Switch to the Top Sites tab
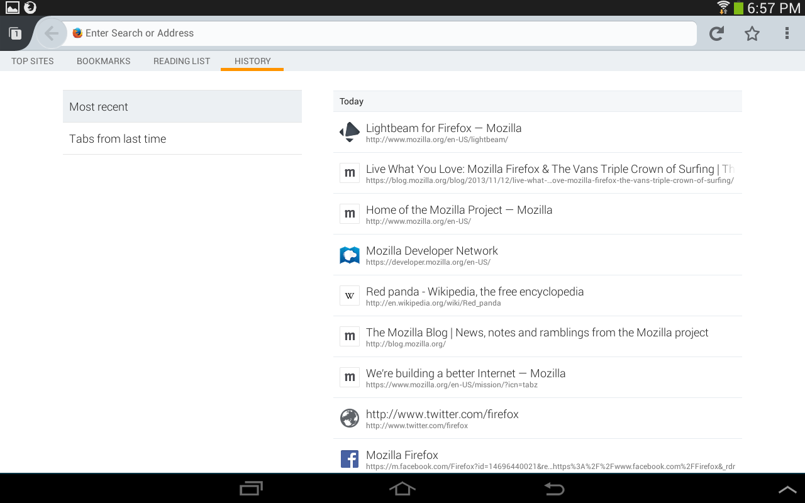The height and width of the screenshot is (503, 805). 33,61
